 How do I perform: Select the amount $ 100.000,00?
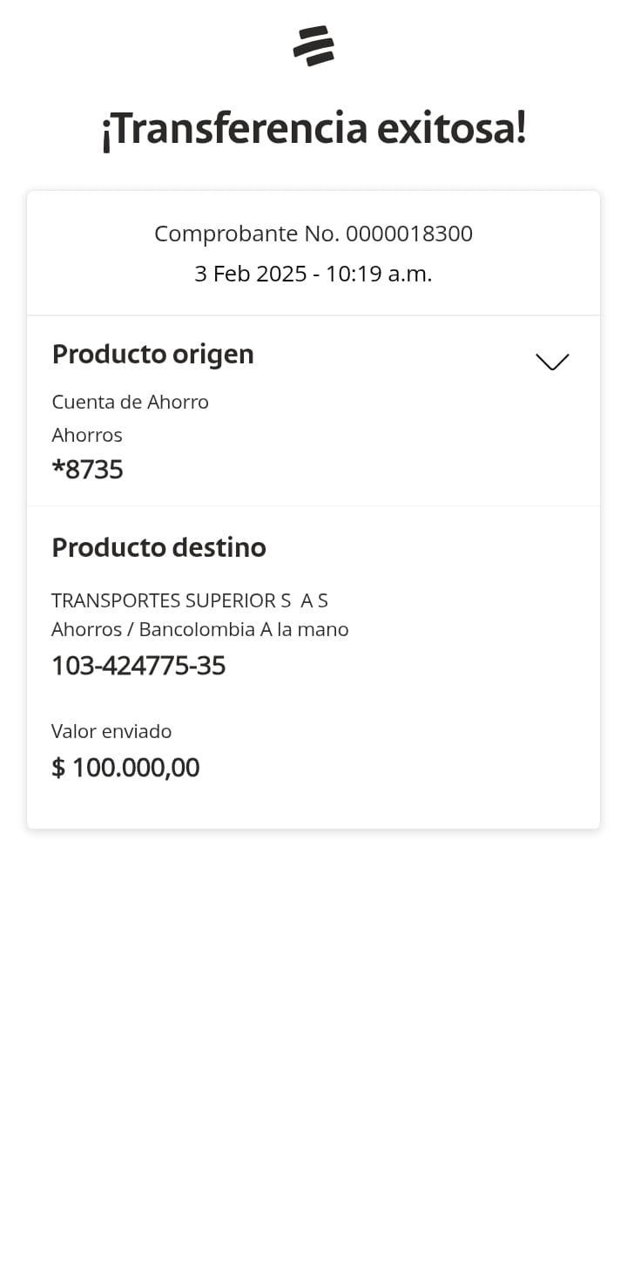pos(125,768)
